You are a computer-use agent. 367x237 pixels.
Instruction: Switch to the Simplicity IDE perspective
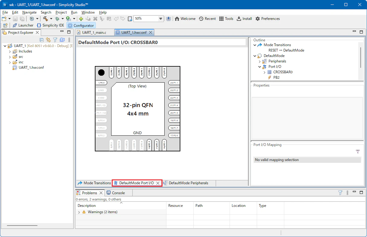pos(50,25)
